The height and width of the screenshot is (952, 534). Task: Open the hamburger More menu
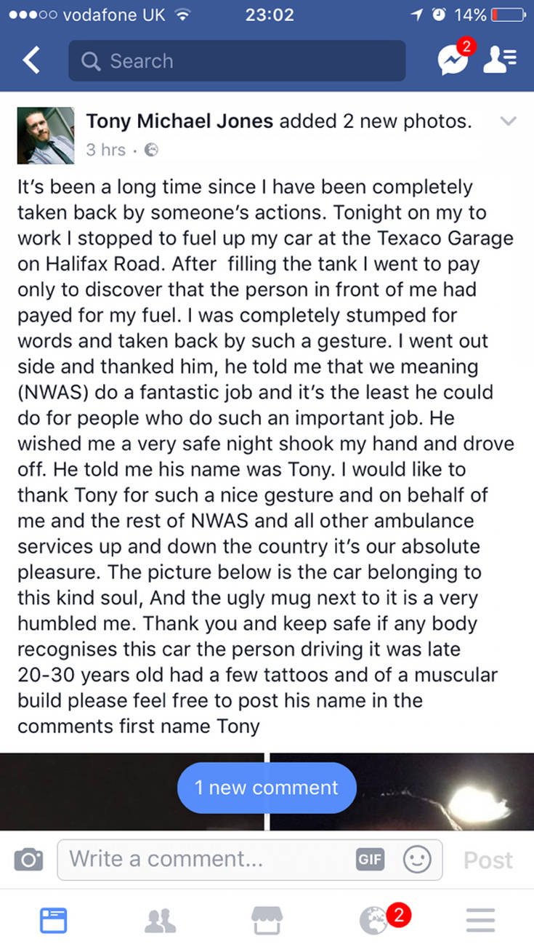coord(480,920)
